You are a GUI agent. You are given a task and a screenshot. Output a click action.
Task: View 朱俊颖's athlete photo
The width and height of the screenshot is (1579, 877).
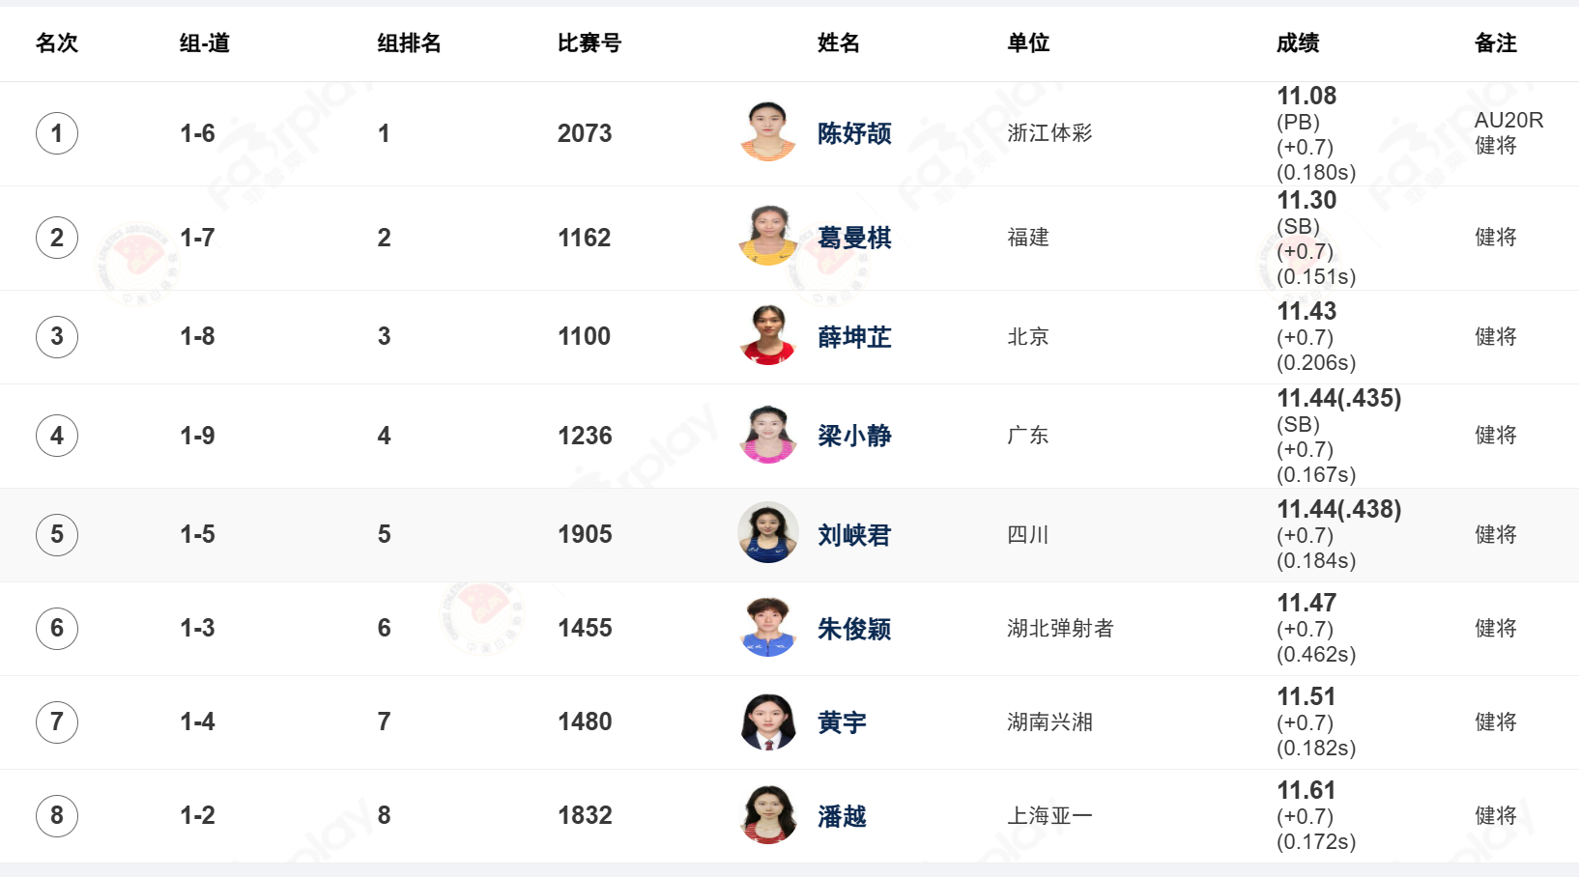tap(768, 628)
